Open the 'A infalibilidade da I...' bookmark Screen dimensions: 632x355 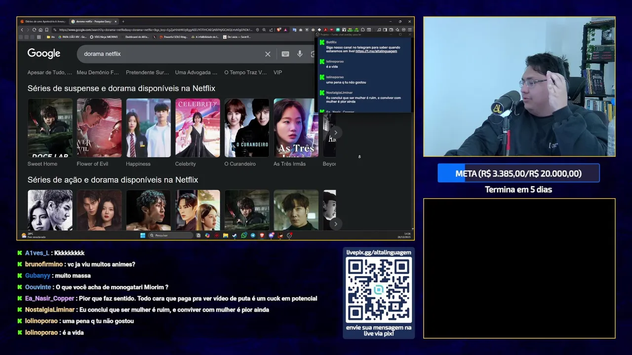205,37
